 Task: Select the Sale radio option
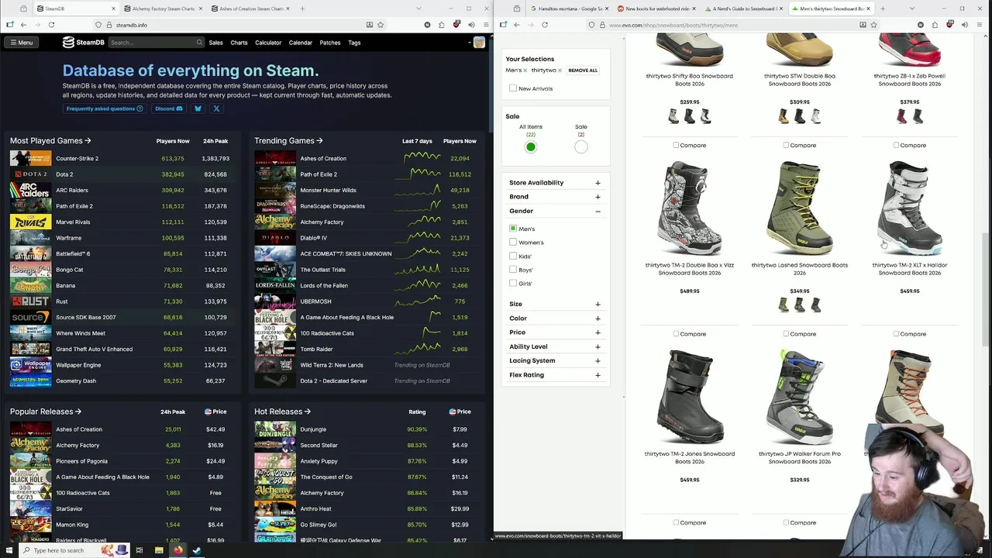581,147
